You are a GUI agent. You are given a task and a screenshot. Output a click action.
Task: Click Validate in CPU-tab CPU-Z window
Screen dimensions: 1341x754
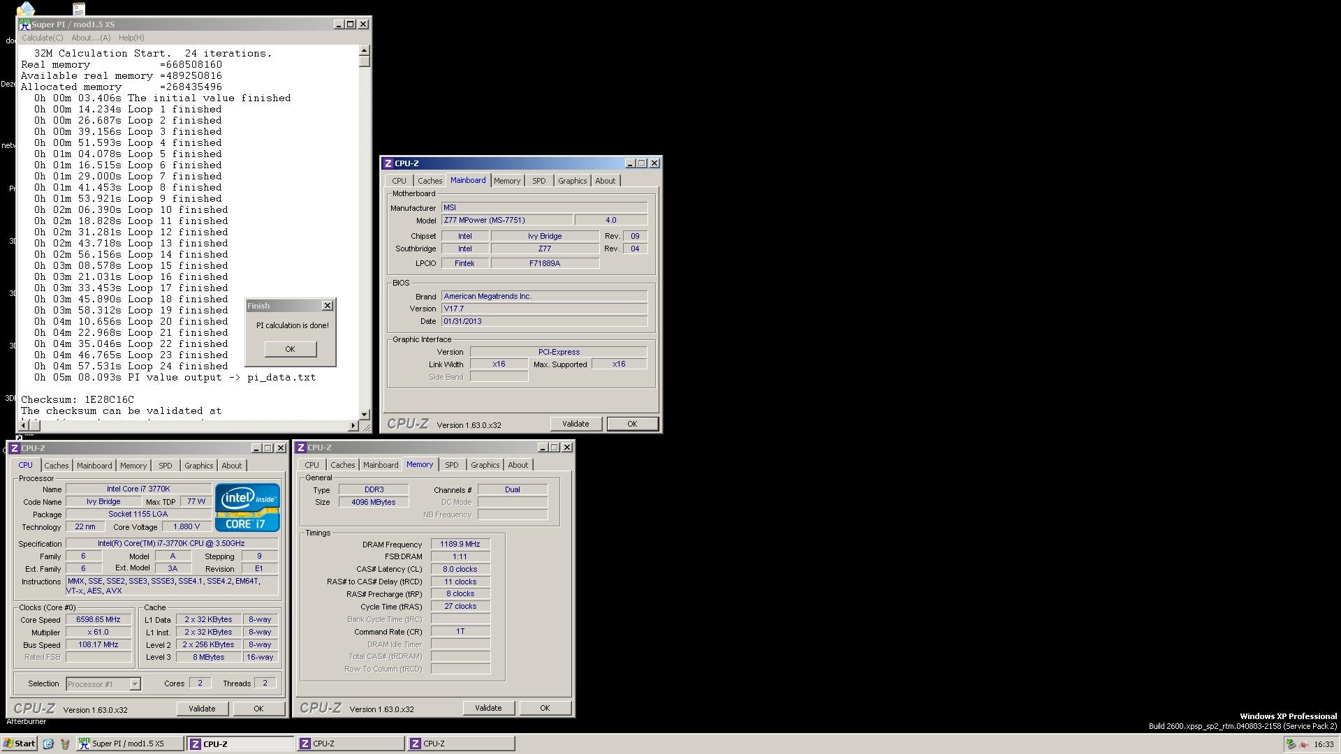[202, 709]
